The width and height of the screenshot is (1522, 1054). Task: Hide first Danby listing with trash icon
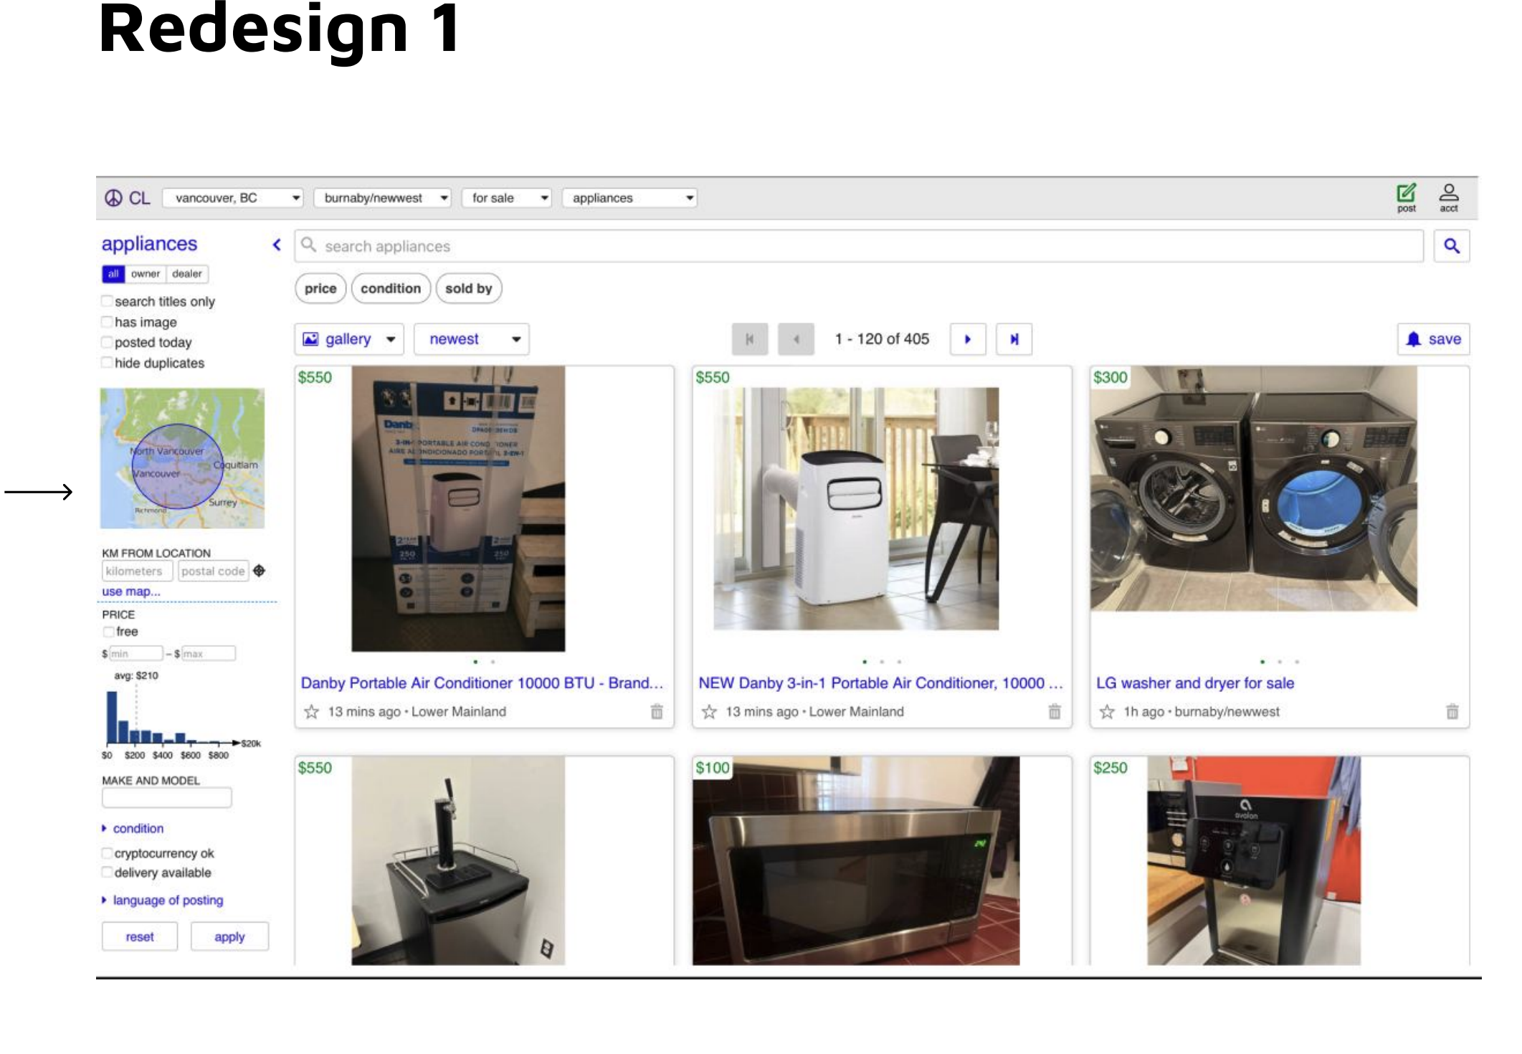click(656, 711)
